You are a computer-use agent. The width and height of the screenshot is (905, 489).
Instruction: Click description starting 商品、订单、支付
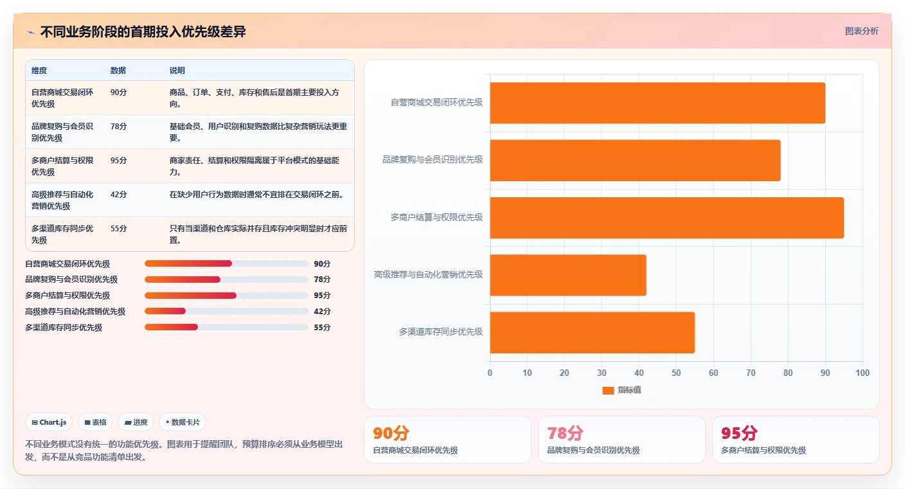pos(255,98)
